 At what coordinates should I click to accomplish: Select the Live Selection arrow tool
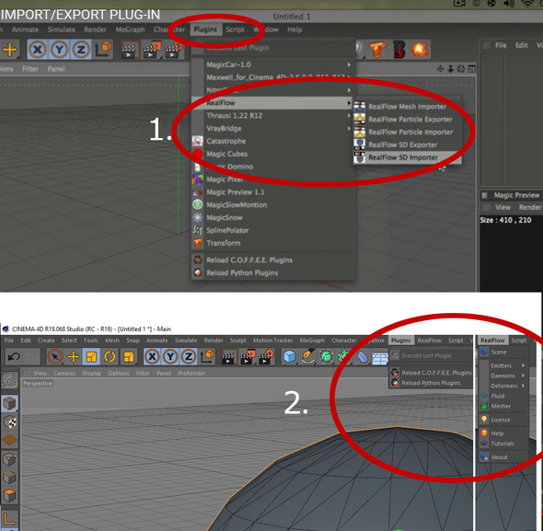[55, 356]
